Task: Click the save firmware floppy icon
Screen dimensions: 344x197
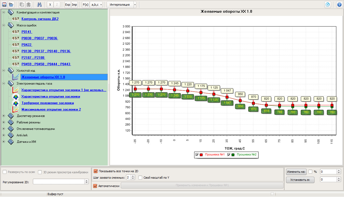Action: (4, 5)
